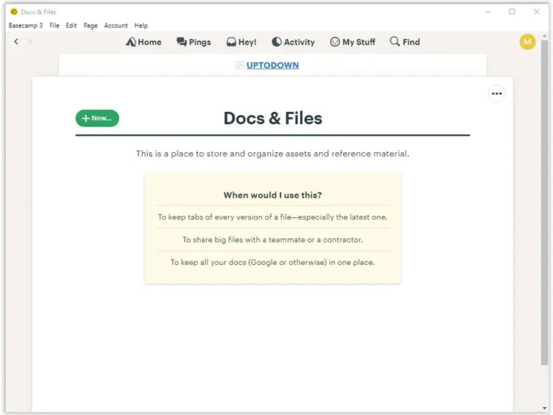This screenshot has height=415, width=553.
Task: Open the Home navigation item
Action: point(144,42)
